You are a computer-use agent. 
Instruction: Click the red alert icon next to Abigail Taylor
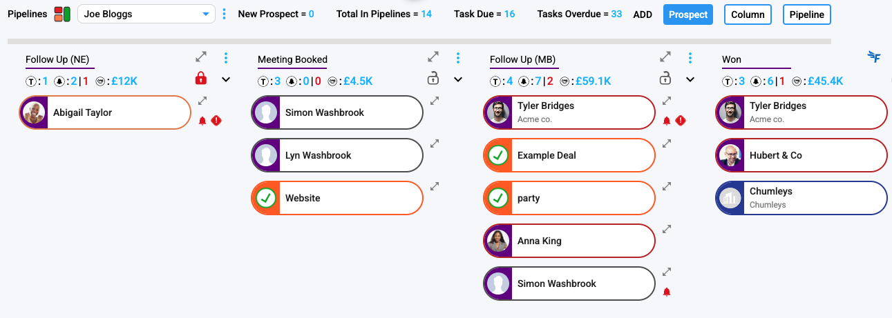pyautogui.click(x=216, y=121)
